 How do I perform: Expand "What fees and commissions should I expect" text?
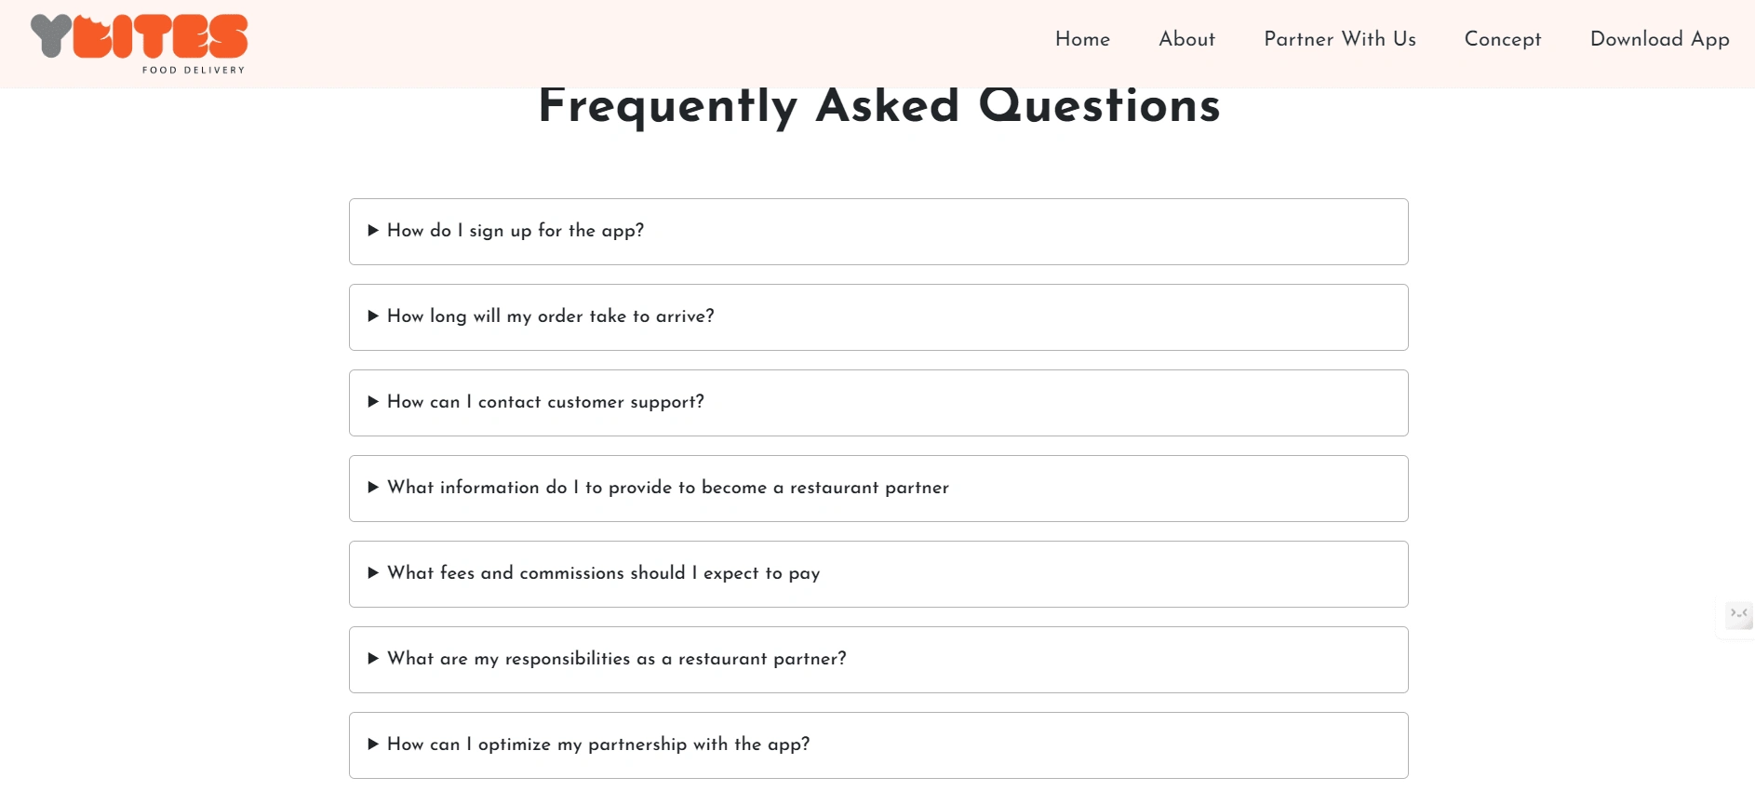[x=603, y=573]
